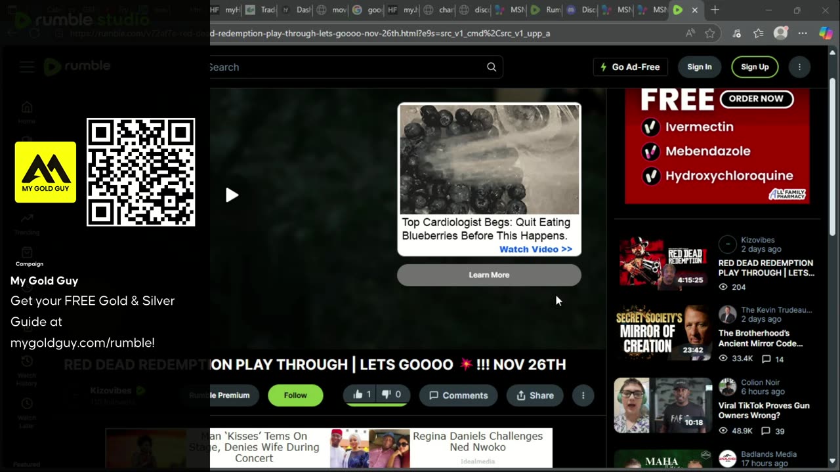This screenshot has height=472, width=840.
Task: Click comments icon showing 39
Action: click(765, 431)
